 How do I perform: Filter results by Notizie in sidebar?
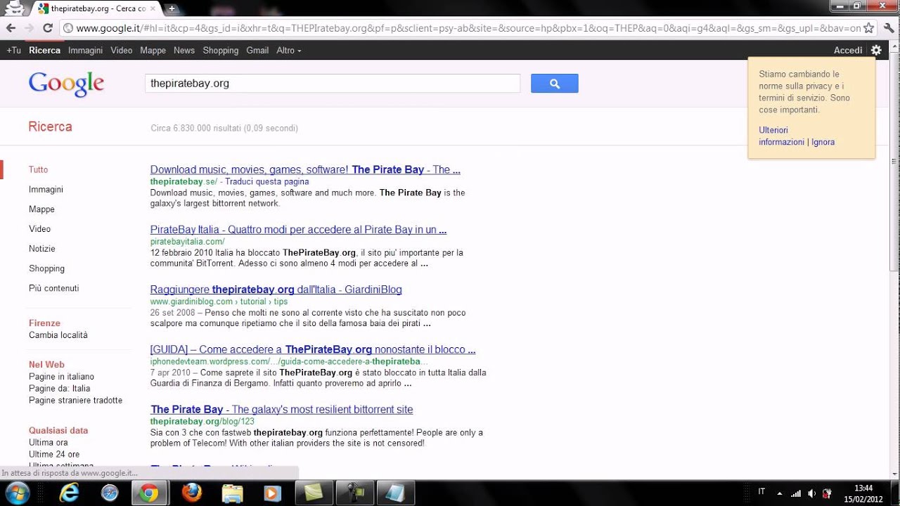(x=41, y=248)
